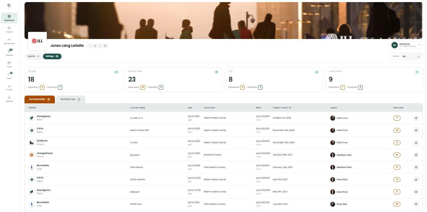The height and width of the screenshot is (212, 427).
Task: Click Expansions 7 badge in Leases Signed card
Action: coord(343,87)
